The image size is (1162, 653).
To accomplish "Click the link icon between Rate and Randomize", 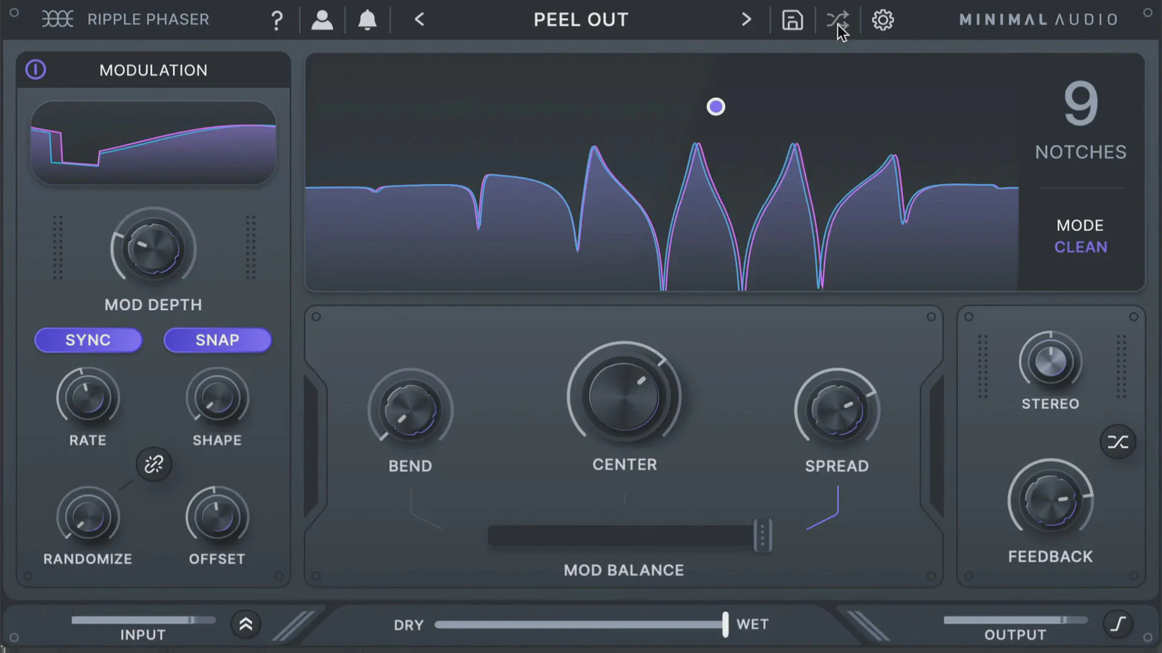I will [154, 464].
